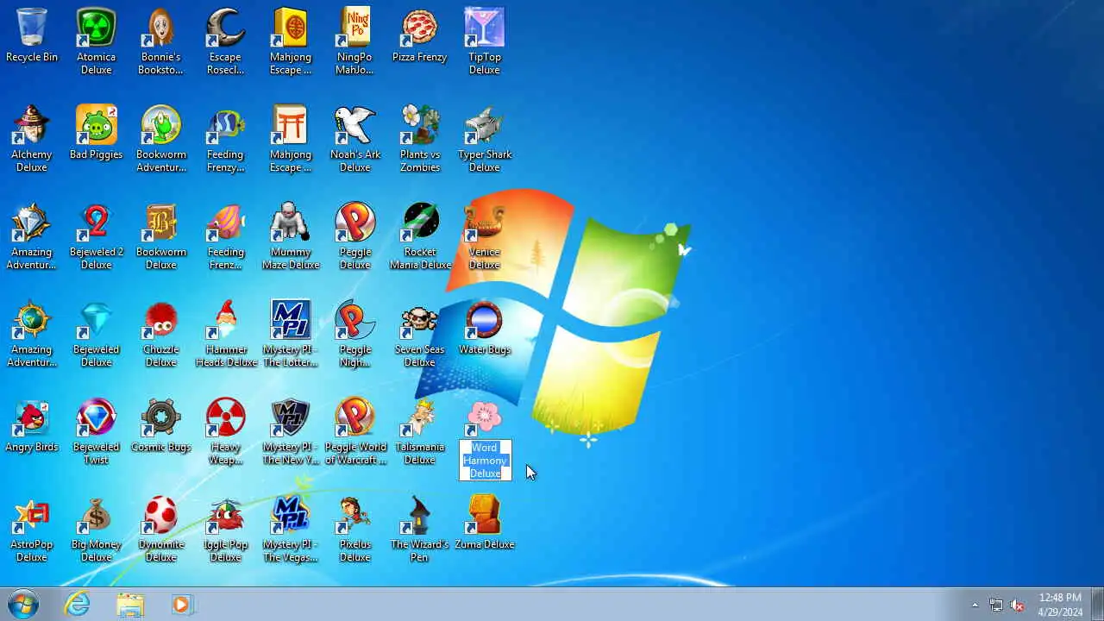
Task: Click the Cosmic Bugs gear icon
Action: coord(161,417)
